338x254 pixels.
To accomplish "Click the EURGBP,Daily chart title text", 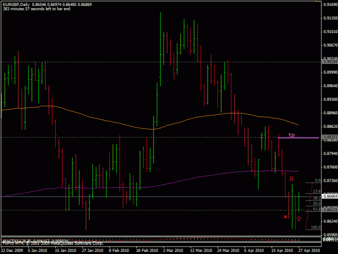I will (16, 4).
